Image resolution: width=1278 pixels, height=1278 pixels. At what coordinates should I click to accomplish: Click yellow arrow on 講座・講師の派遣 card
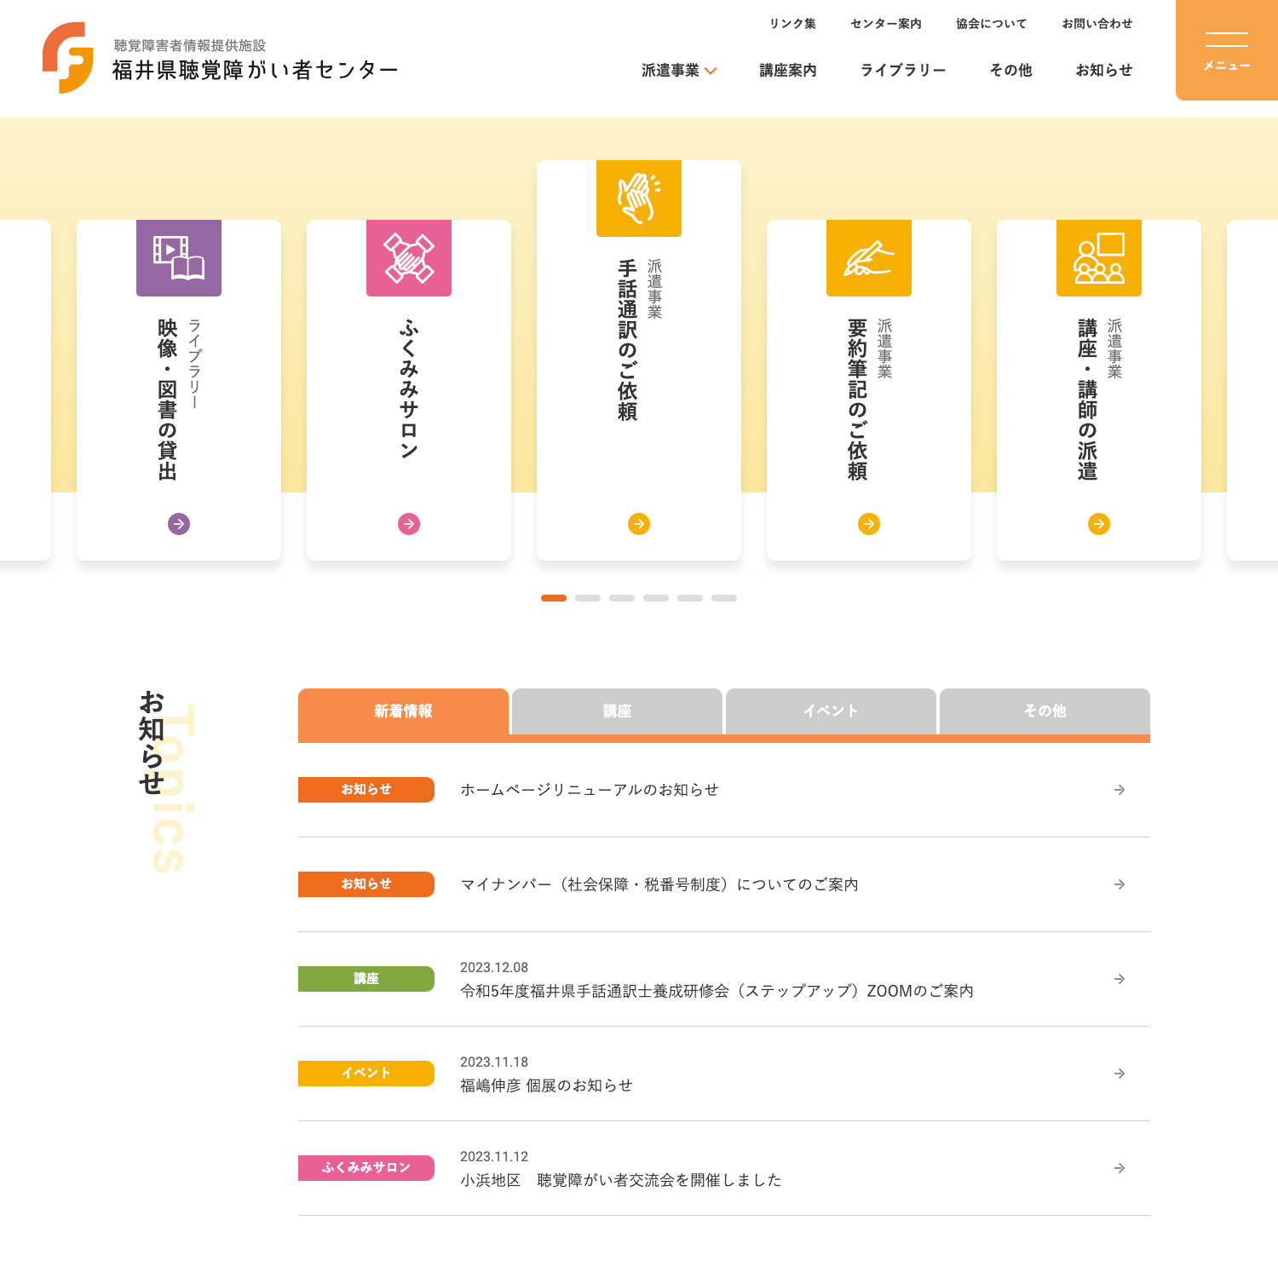(x=1099, y=524)
